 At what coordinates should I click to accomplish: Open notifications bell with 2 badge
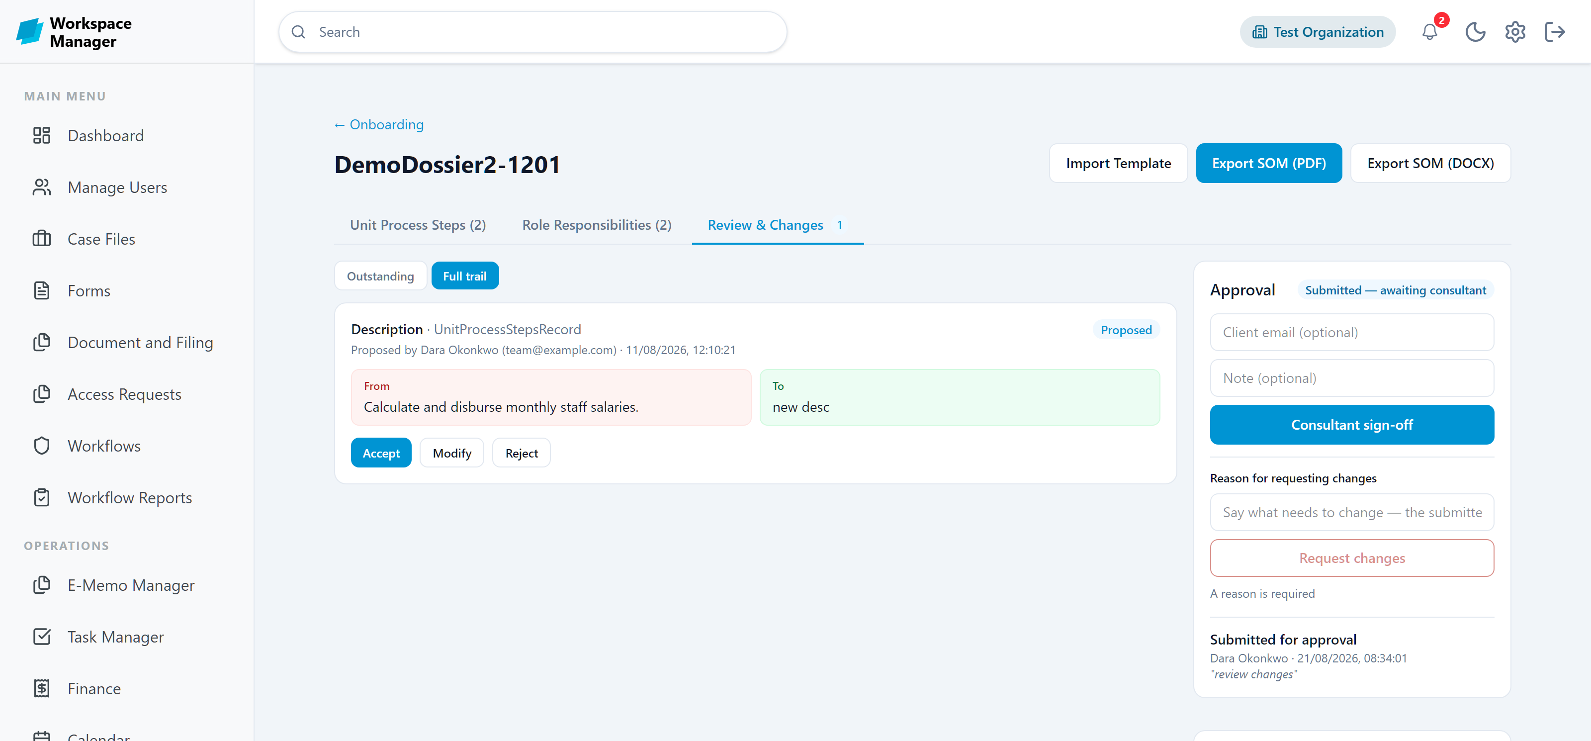pos(1430,31)
